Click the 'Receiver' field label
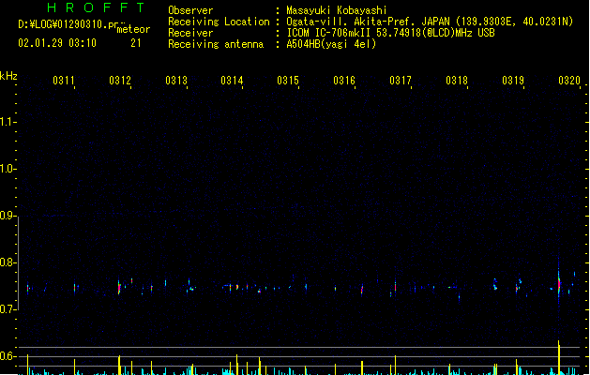Screen dimensions: 590x375 point(190,33)
